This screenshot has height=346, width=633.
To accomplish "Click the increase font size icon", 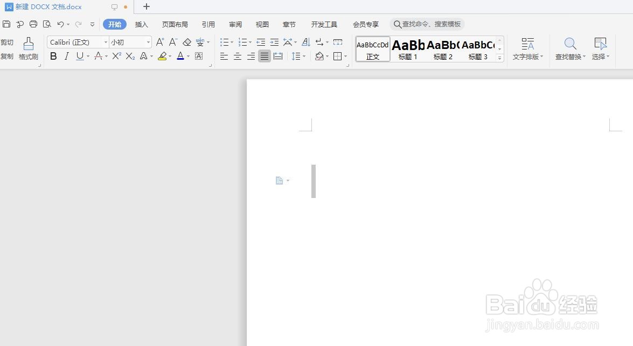I will tap(160, 42).
